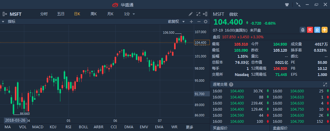Collapse the 指标 indicator section
330x131 pixels.
coord(3,22)
